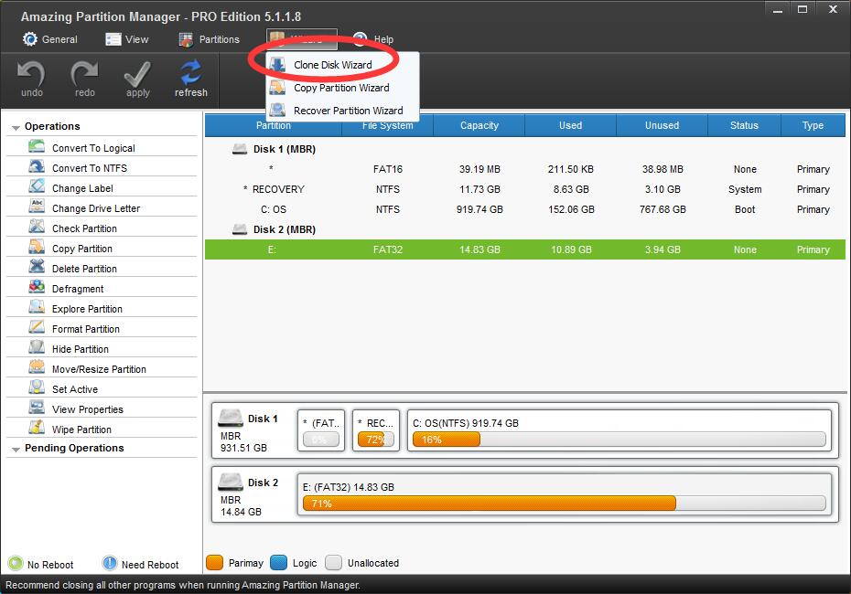Viewport: 851px width, 594px height.
Task: Click the Set Active icon
Action: (x=37, y=387)
